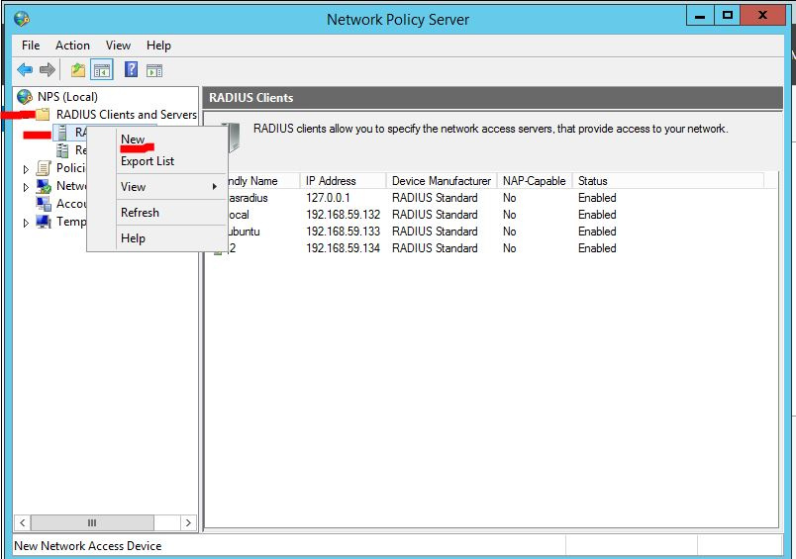
Task: Open the Help menu in menu bar
Action: (x=158, y=46)
